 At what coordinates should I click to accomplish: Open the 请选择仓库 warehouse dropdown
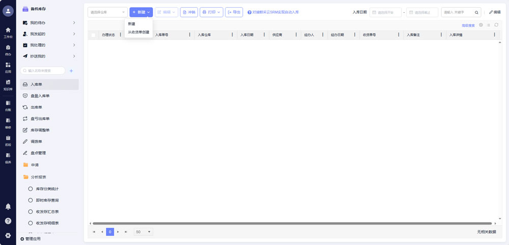point(107,12)
